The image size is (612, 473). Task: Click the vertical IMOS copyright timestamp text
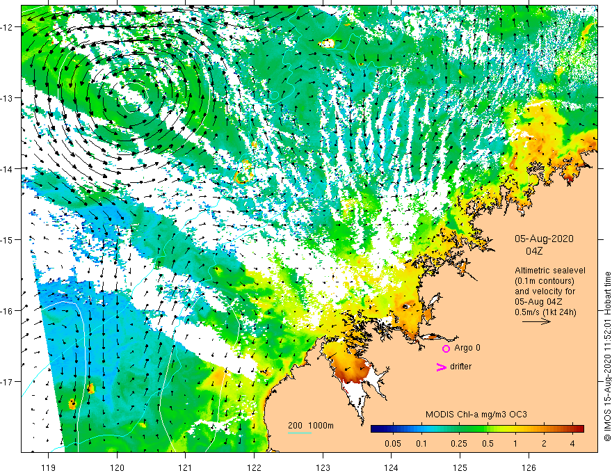click(607, 356)
